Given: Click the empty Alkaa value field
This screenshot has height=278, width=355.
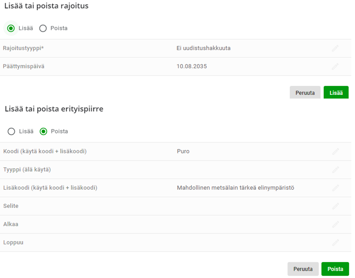Looking at the screenshot, I should (x=251, y=224).
